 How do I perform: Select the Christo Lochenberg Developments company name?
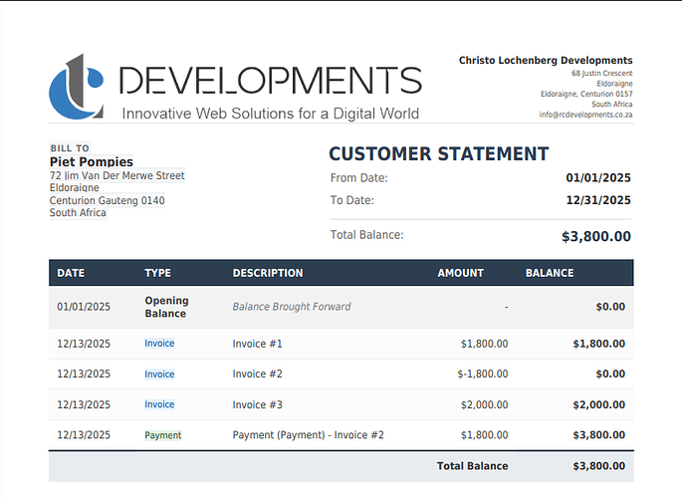tap(546, 61)
